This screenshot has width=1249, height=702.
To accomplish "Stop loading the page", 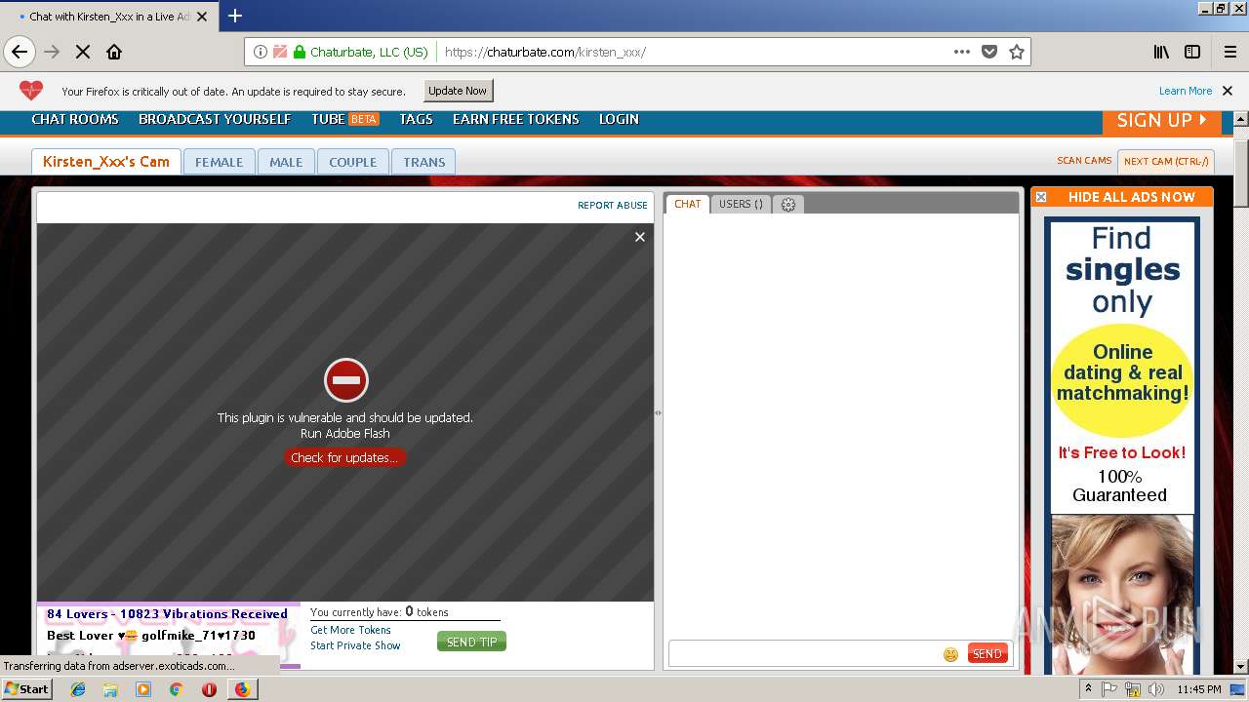I will point(83,52).
